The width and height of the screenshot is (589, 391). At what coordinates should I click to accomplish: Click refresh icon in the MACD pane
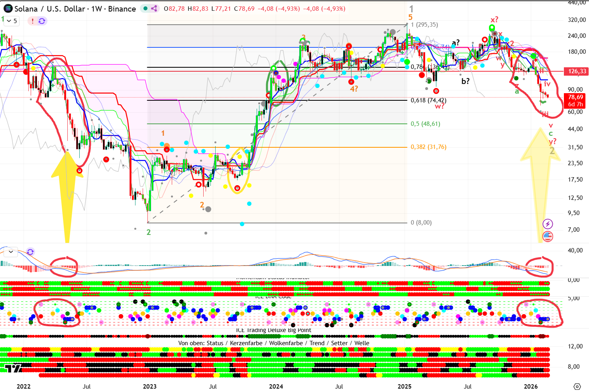click(30, 252)
